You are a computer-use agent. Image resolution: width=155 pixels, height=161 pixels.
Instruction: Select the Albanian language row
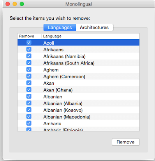pyautogui.click(x=79, y=96)
